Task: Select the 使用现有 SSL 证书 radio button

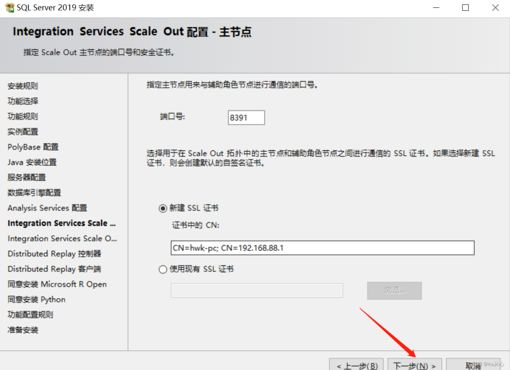Action: [x=163, y=270]
